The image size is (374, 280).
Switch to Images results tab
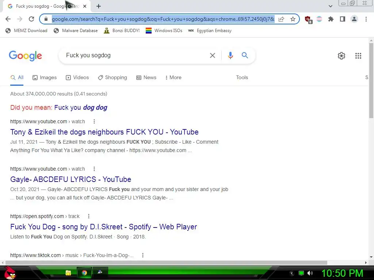click(45, 78)
